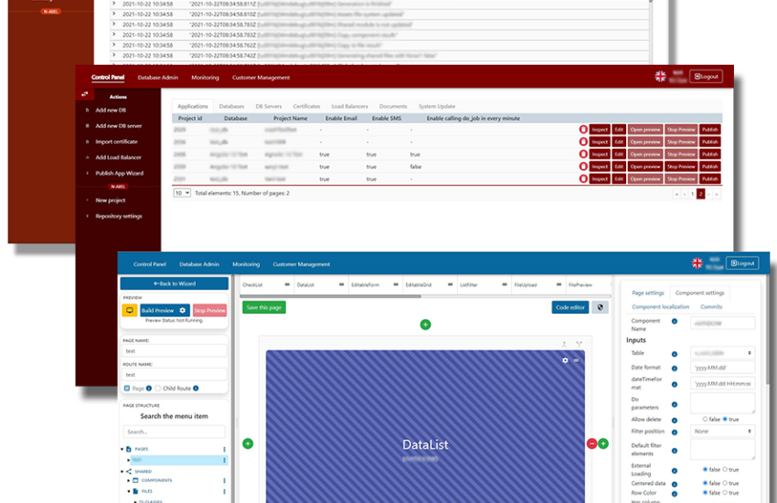The image size is (777, 503).
Task: Open DataList component settings gear icon
Action: [x=565, y=360]
